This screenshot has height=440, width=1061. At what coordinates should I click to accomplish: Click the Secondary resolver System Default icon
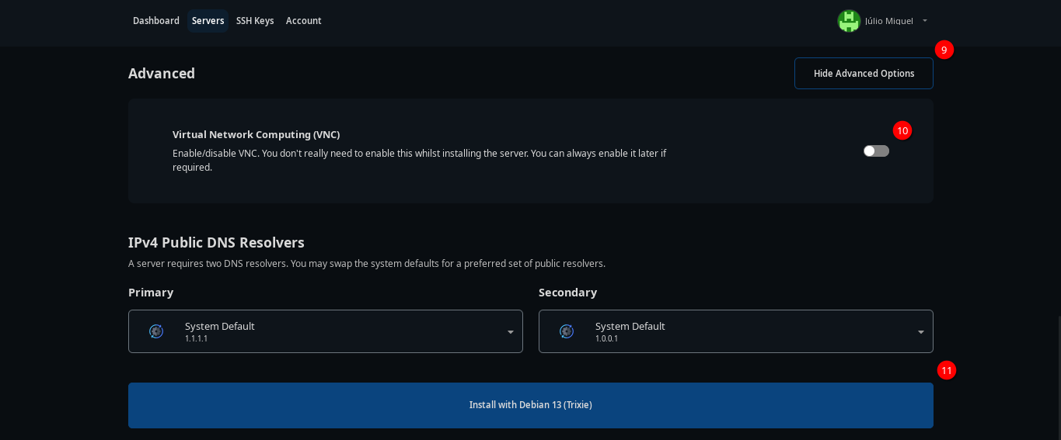point(567,331)
